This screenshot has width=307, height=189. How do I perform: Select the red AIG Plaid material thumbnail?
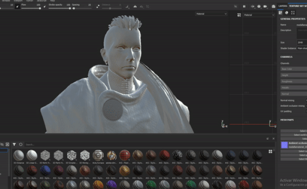(125, 155)
